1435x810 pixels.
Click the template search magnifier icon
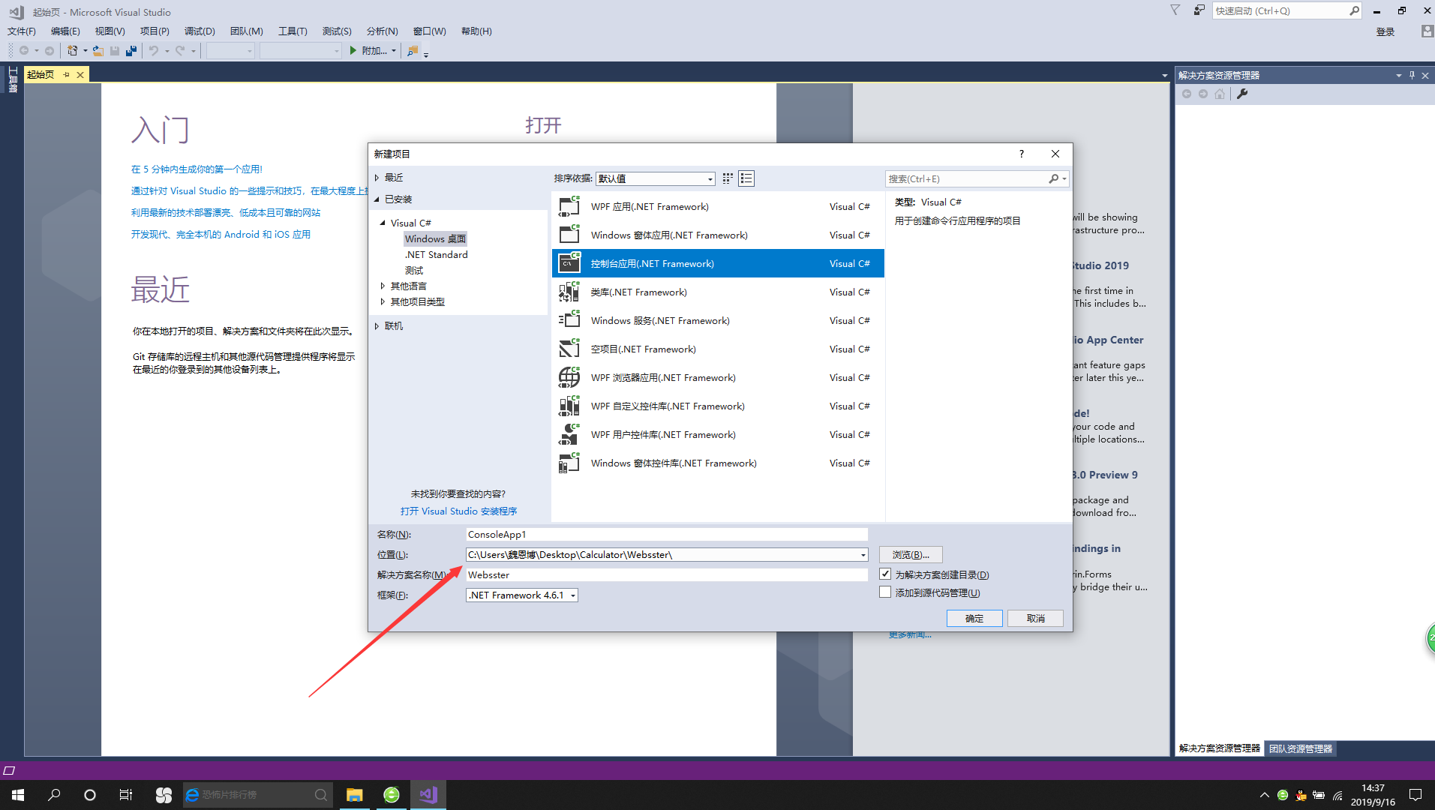1054,178
